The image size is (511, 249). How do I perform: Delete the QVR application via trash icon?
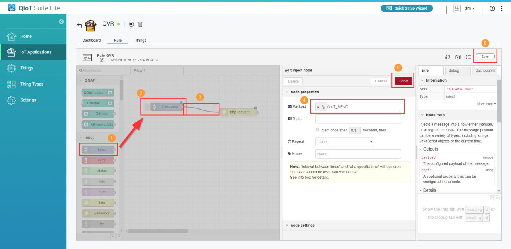140,24
